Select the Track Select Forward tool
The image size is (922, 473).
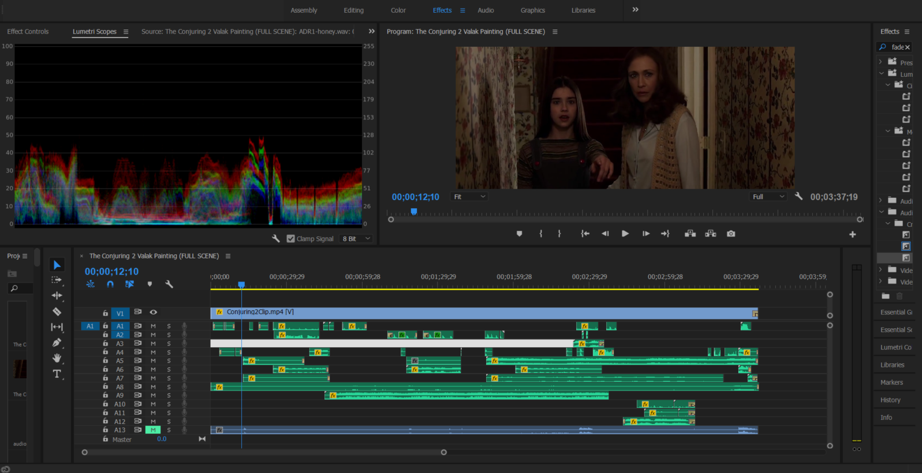(57, 280)
